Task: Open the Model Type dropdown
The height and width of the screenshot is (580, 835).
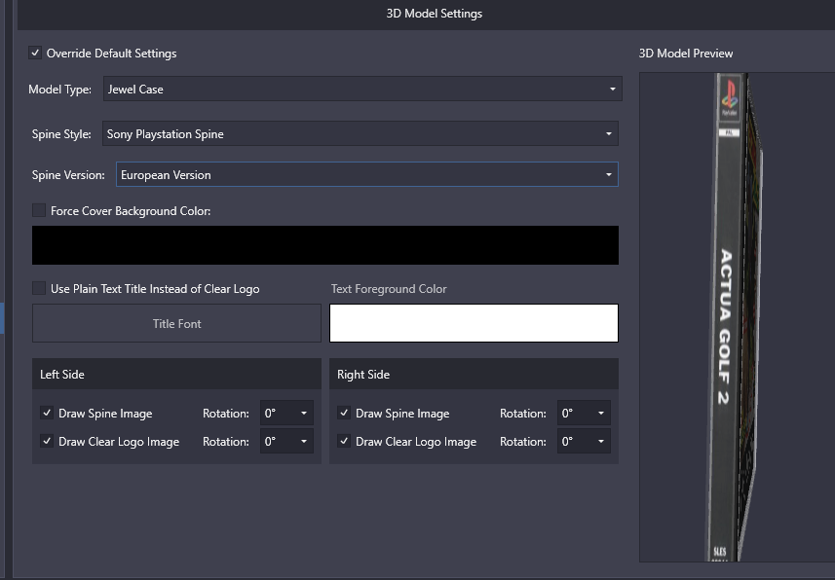Action: (x=362, y=89)
